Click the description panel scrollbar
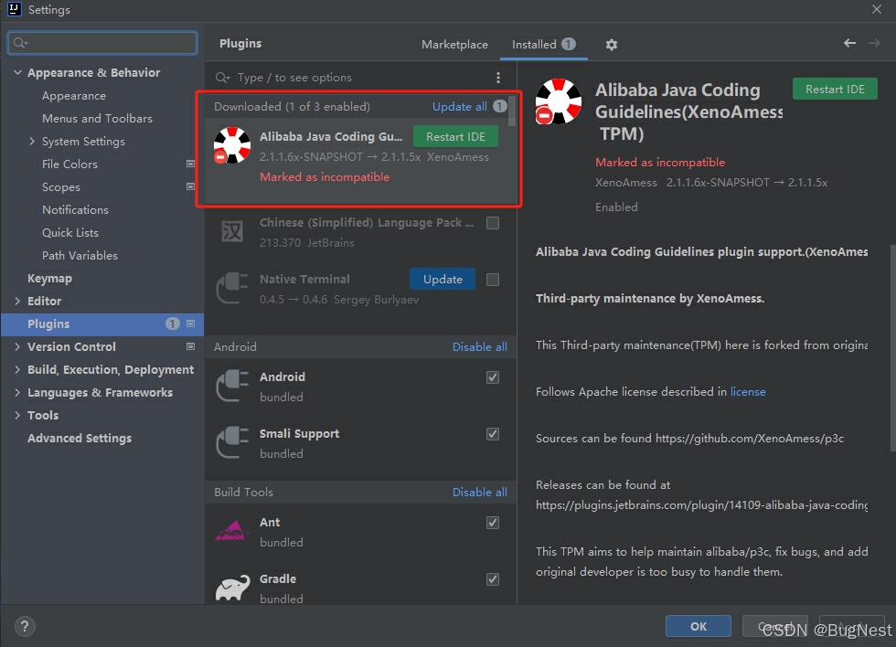This screenshot has height=647, width=896. (892, 348)
